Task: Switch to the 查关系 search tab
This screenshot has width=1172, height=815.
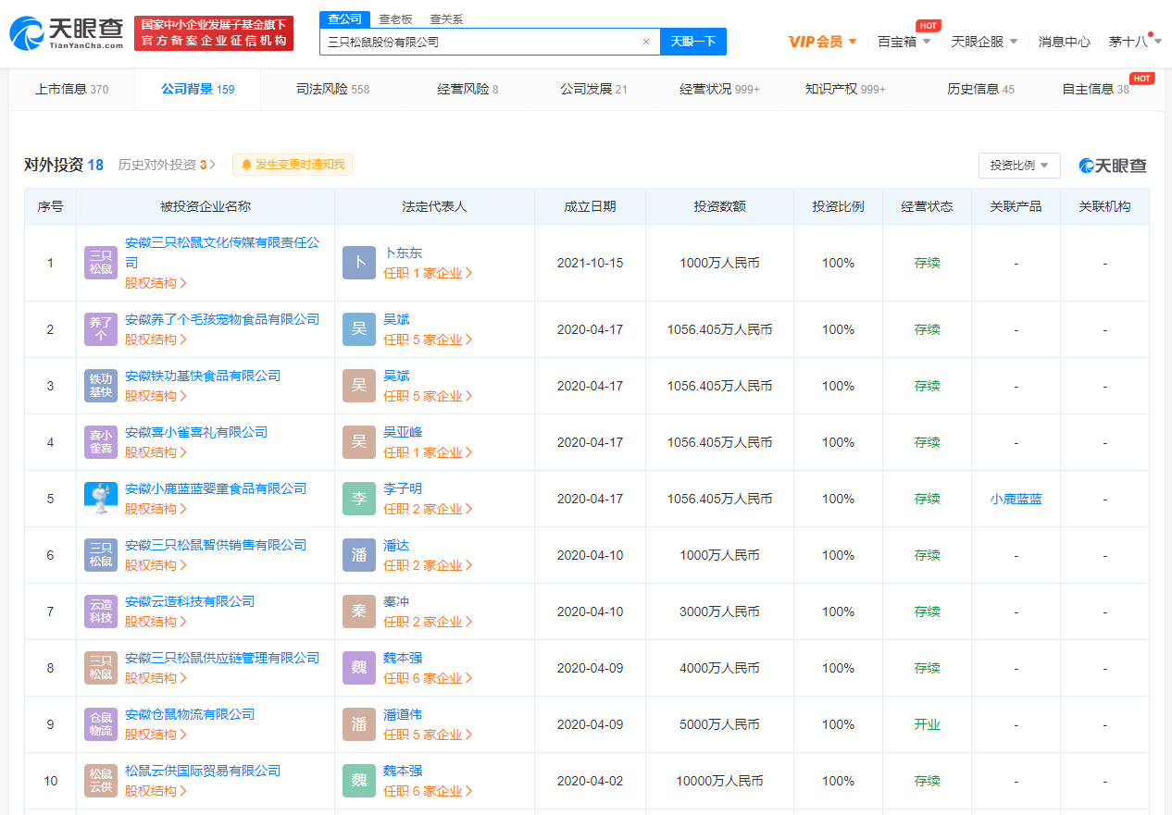Action: click(446, 19)
